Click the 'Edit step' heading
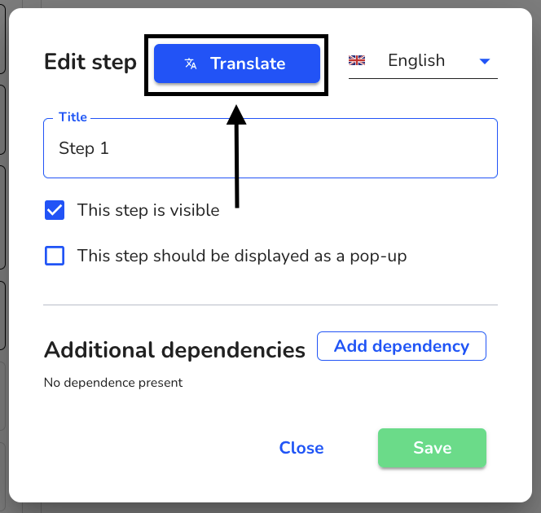This screenshot has width=541, height=513. pyautogui.click(x=90, y=63)
